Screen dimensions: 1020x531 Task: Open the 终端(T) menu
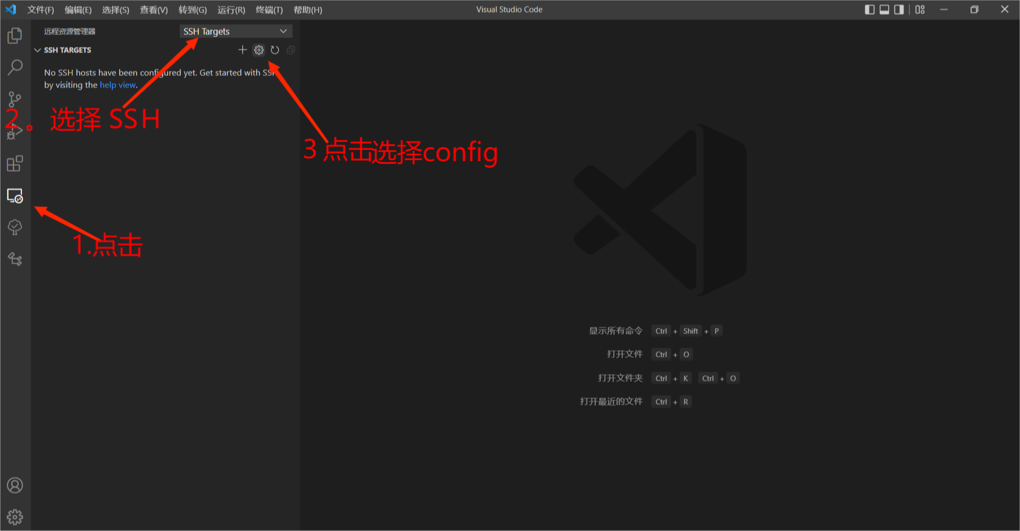(269, 10)
